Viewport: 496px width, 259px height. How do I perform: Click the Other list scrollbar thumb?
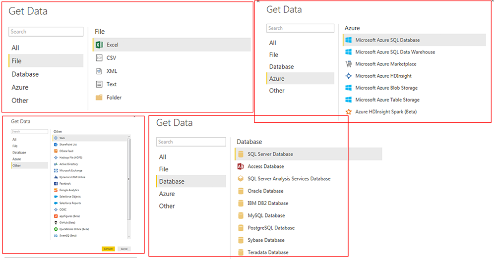(x=129, y=179)
